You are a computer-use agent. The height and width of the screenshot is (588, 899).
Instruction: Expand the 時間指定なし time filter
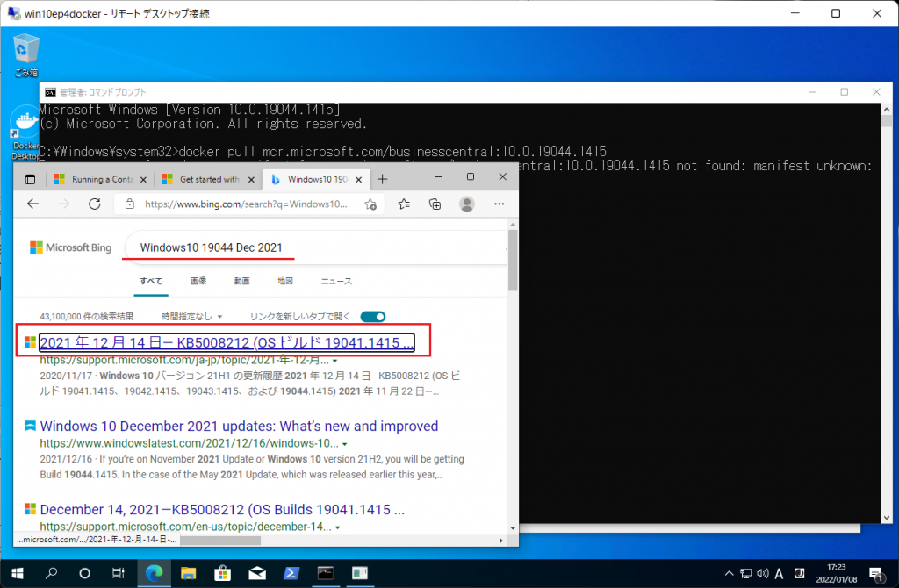[191, 316]
